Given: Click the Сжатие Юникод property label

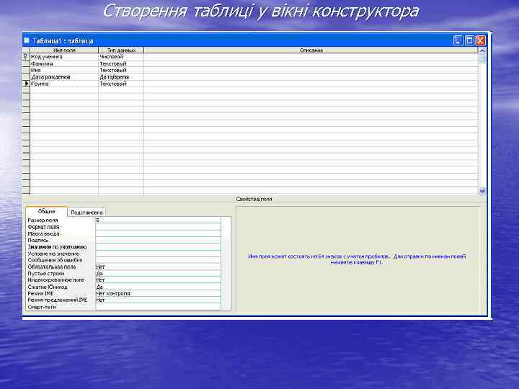Looking at the screenshot, I should click(48, 287).
